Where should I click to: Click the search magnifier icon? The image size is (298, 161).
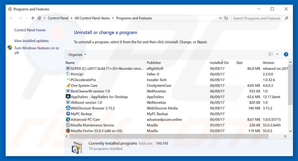point(286,18)
